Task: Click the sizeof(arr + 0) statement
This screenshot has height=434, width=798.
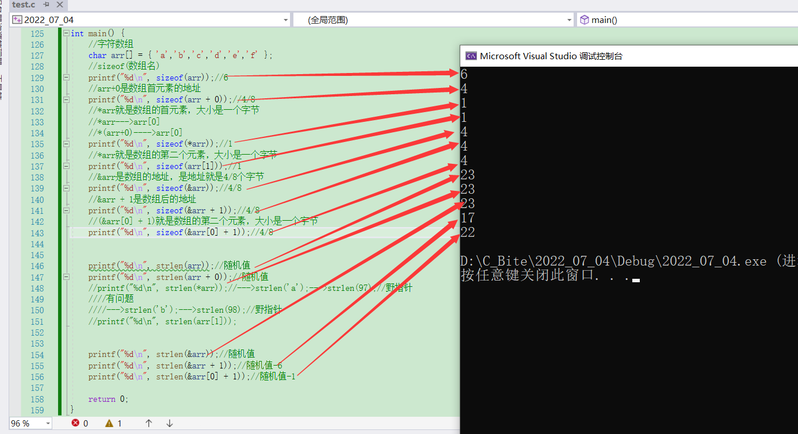Action: [171, 100]
